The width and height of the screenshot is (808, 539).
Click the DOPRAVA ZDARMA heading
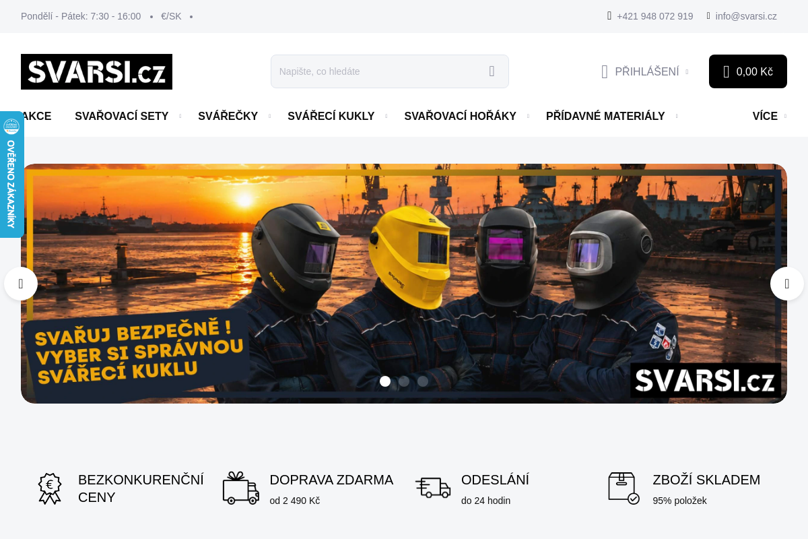[331, 480]
